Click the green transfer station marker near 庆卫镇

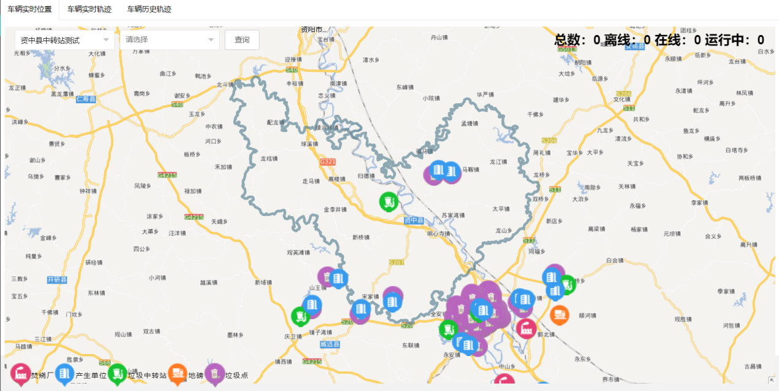pyautogui.click(x=300, y=316)
